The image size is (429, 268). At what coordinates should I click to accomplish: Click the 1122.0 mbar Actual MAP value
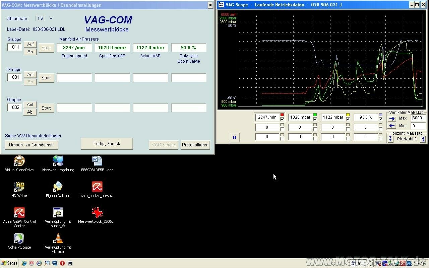[150, 48]
